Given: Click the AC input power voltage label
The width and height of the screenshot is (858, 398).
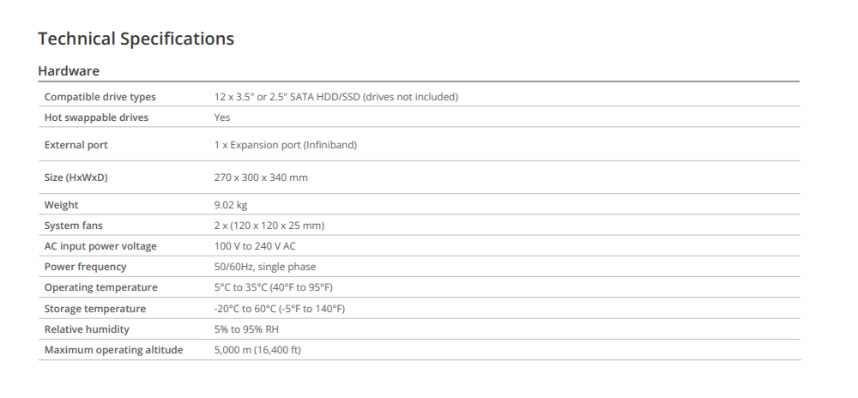Looking at the screenshot, I should tap(100, 246).
